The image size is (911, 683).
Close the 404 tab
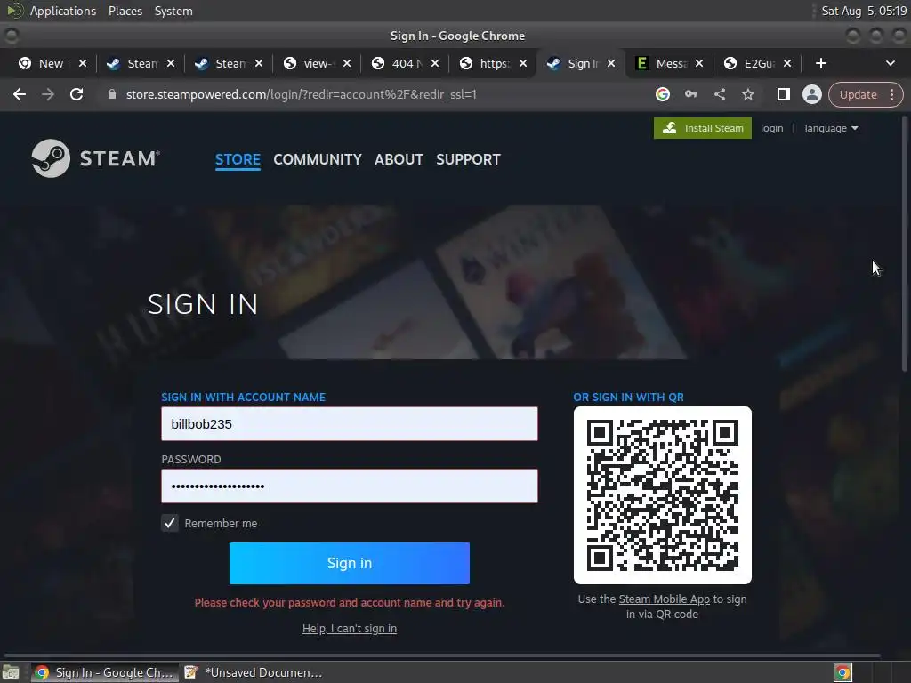(x=434, y=63)
